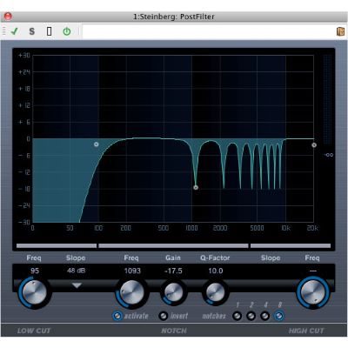Click the Notch Freq knob
The image size is (348, 348).
132,291
